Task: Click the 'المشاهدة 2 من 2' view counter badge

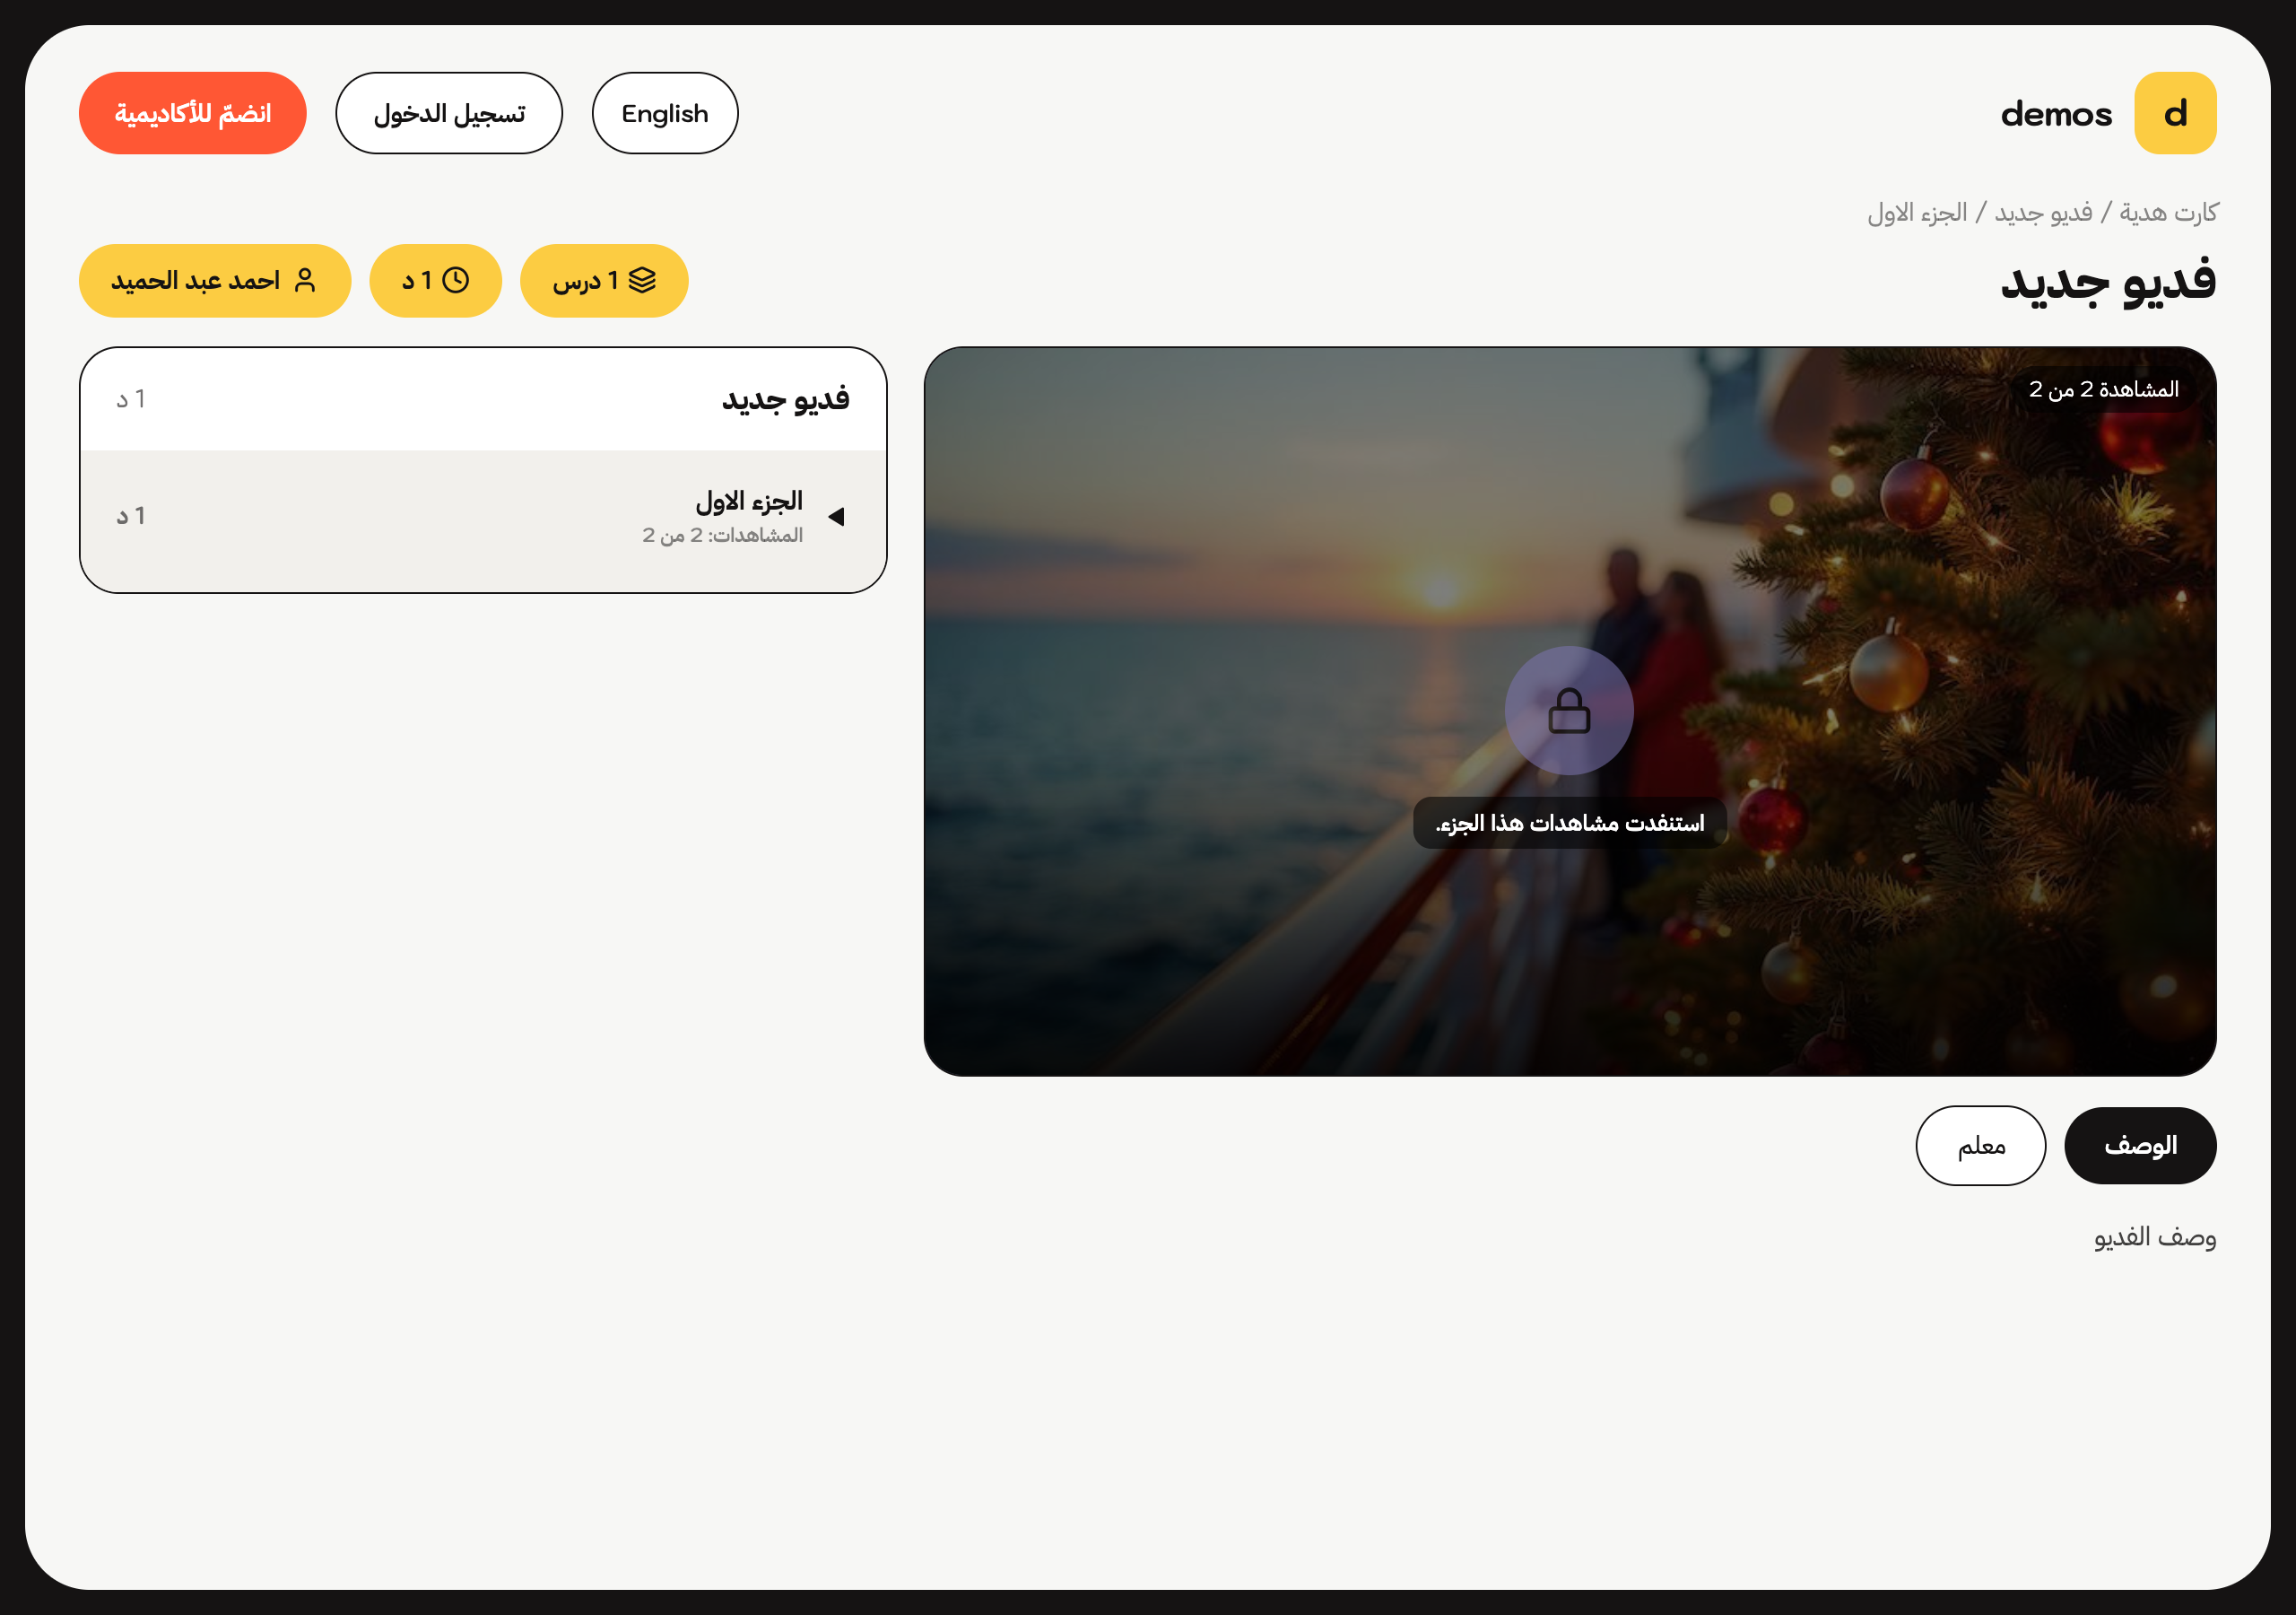Action: 2103,389
